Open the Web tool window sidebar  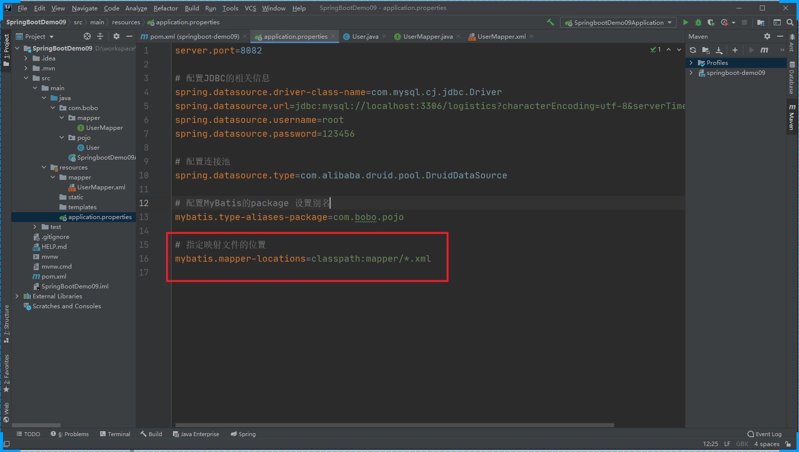click(6, 413)
